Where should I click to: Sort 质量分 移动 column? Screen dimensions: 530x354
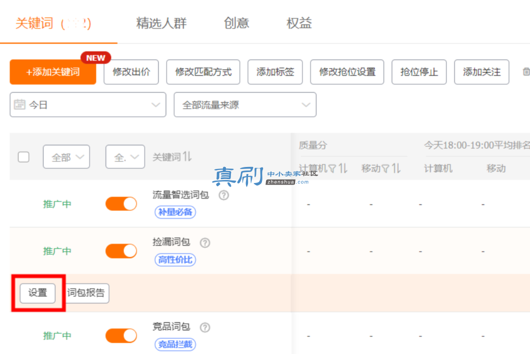click(x=396, y=168)
